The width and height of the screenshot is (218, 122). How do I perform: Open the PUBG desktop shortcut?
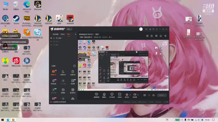pyautogui.click(x=27, y=21)
